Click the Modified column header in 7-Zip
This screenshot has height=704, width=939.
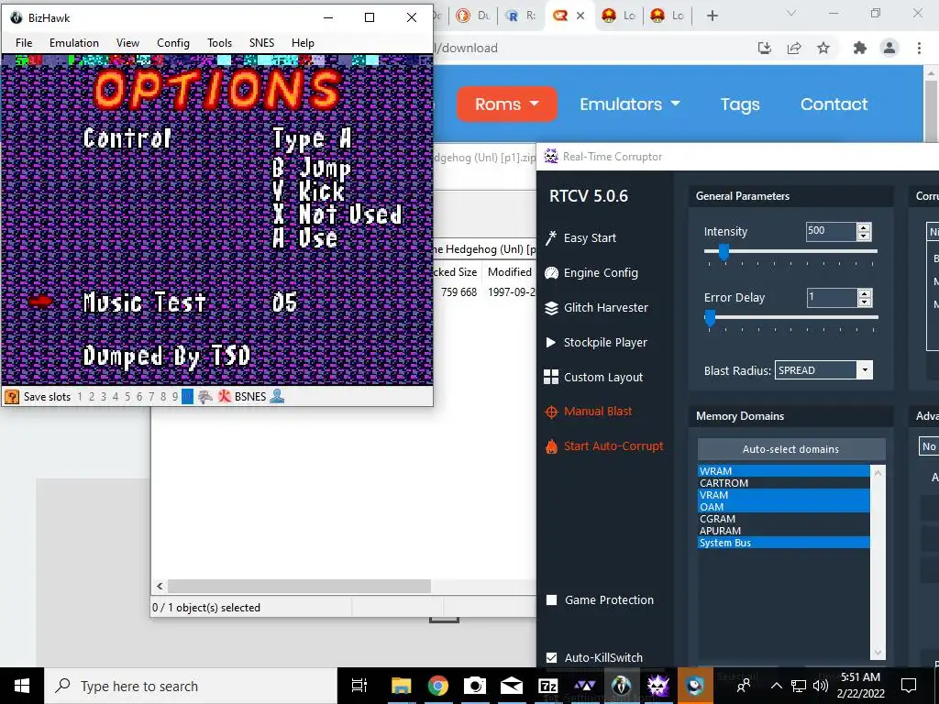tap(509, 271)
